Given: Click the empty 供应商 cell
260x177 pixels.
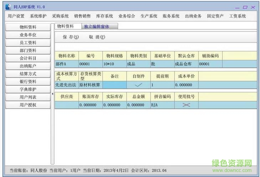Looking at the screenshot, I should coord(67,105).
